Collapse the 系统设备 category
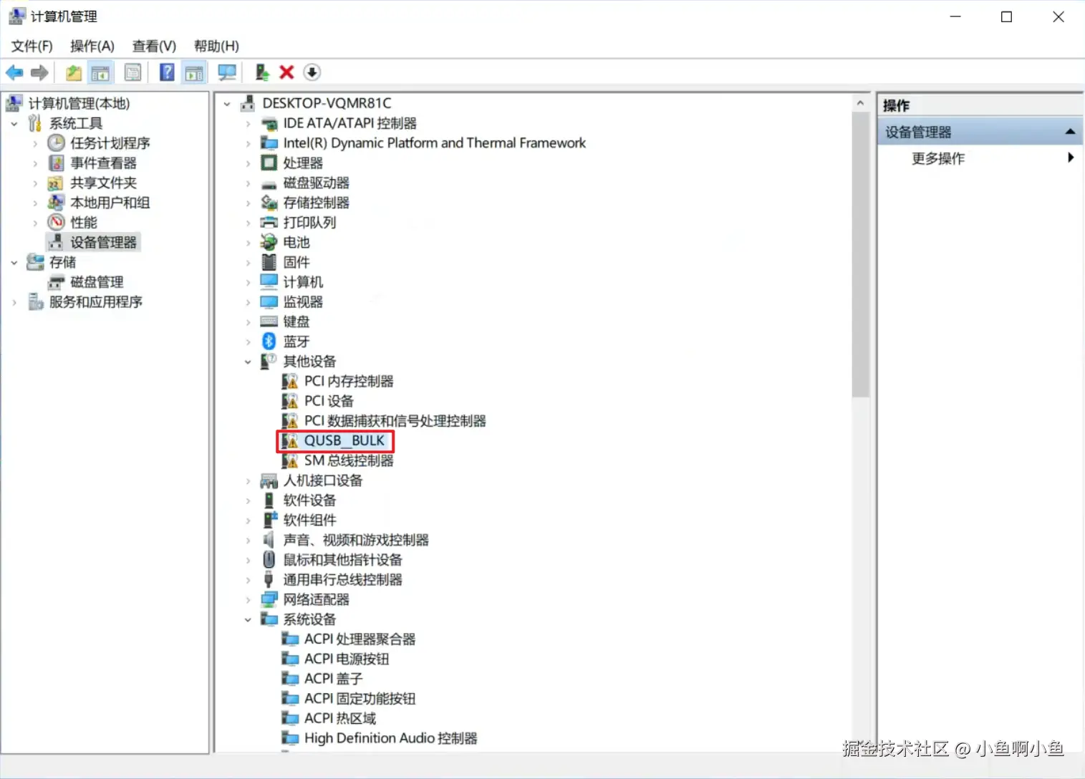This screenshot has height=779, width=1085. (248, 619)
